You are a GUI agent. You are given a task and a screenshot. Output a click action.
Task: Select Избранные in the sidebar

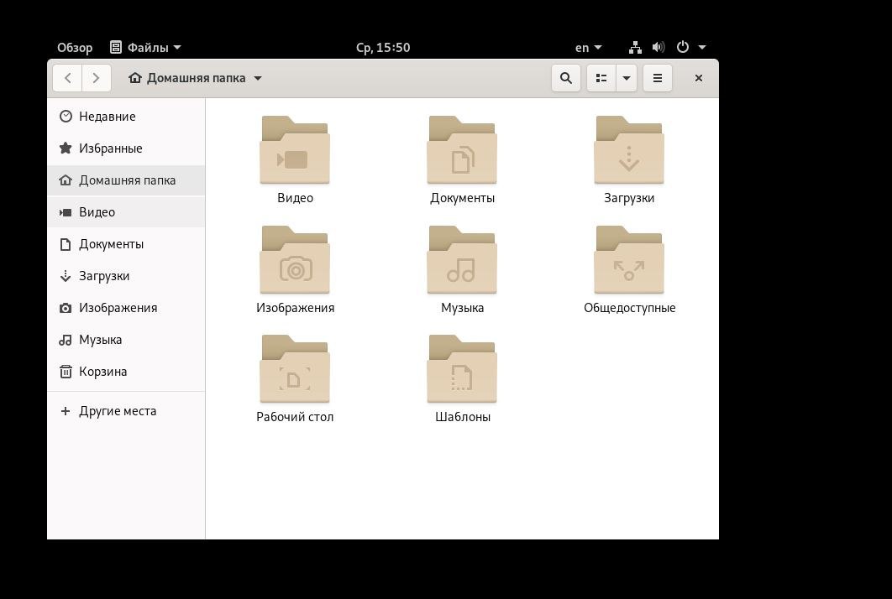click(x=126, y=148)
